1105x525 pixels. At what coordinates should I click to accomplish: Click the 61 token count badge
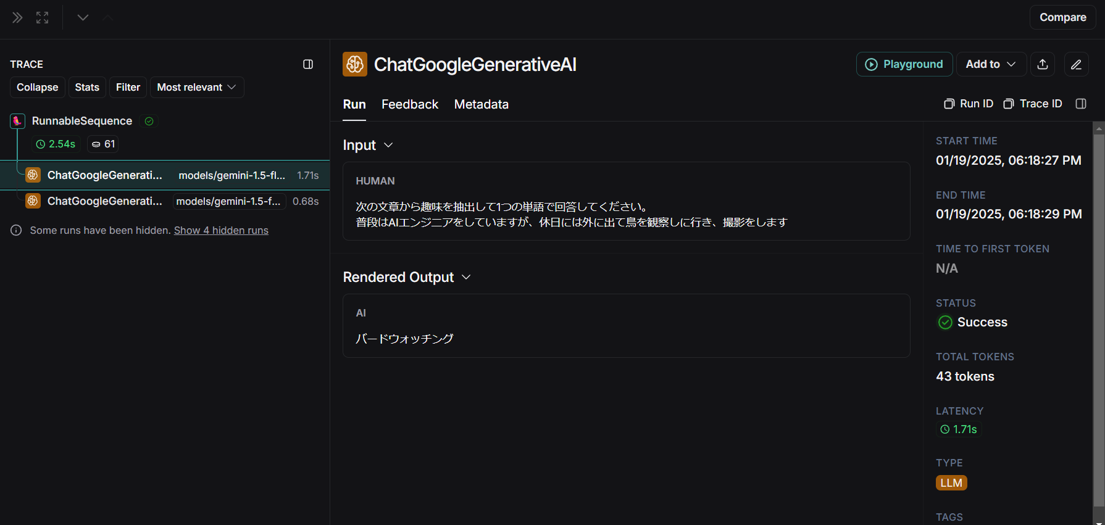click(x=103, y=144)
